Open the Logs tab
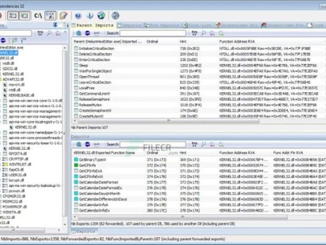The image size is (326, 245). point(316,26)
